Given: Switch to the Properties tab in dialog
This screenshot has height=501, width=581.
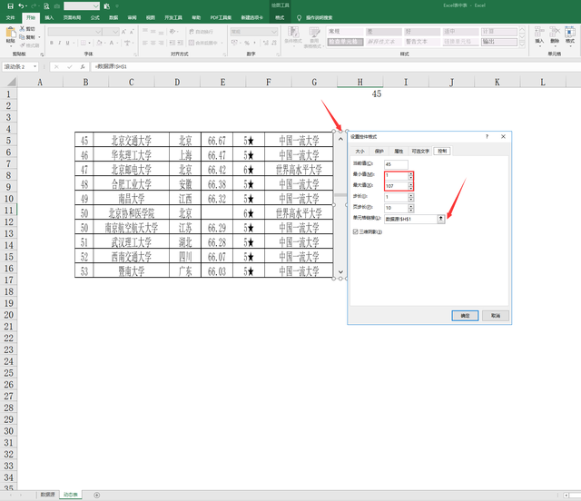Looking at the screenshot, I should [399, 152].
